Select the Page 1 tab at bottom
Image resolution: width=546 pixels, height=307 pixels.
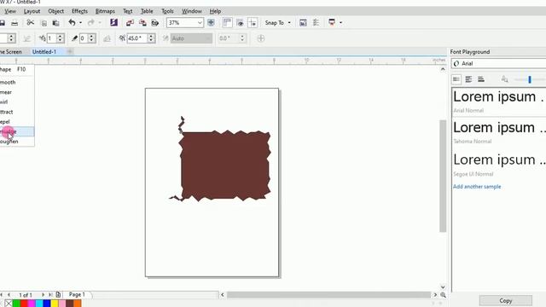(x=77, y=294)
